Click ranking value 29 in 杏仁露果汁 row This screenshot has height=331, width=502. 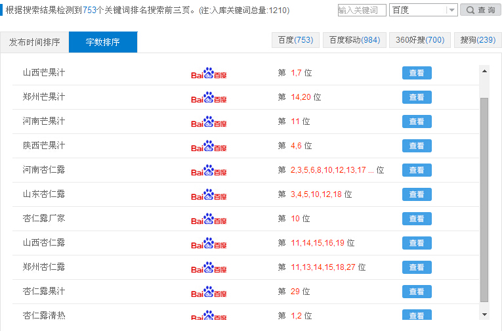point(295,292)
